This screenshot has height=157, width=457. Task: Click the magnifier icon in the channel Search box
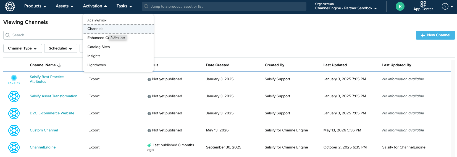(x=8, y=35)
